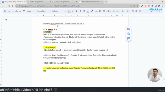This screenshot has width=165, height=92.
Task: Add an emoji reaction from the side panel
Action: [129, 34]
